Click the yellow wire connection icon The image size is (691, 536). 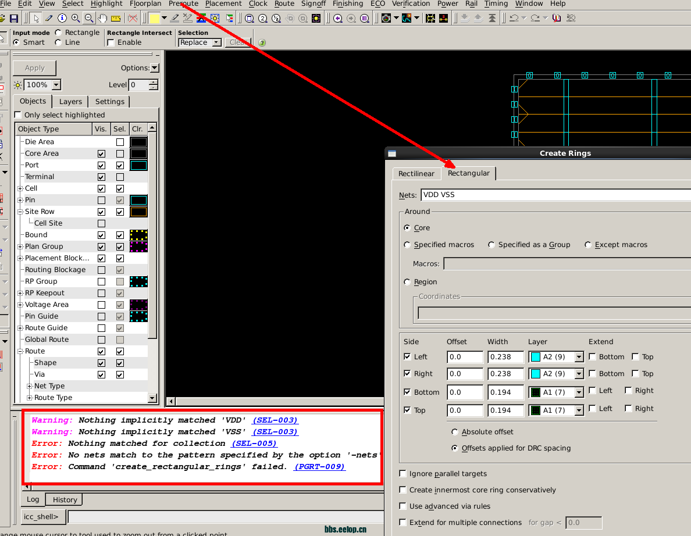[x=430, y=18]
